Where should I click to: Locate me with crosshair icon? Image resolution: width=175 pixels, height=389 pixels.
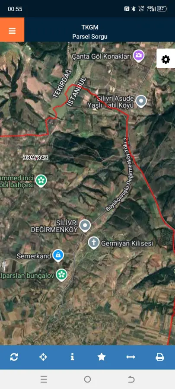[43, 357]
